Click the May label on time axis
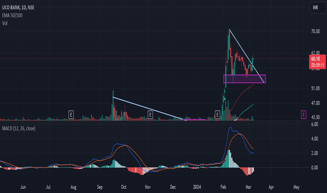327x193 pixels. [x=296, y=187]
